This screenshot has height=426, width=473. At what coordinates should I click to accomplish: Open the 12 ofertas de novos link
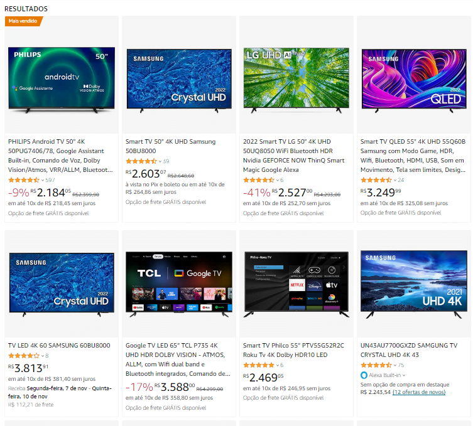click(x=419, y=392)
